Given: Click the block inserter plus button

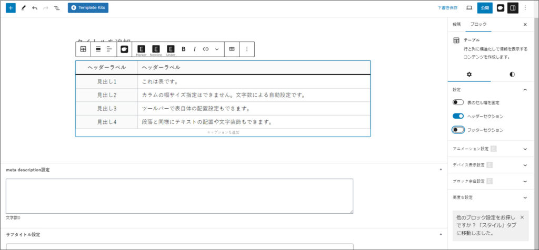Looking at the screenshot, I should 11,8.
